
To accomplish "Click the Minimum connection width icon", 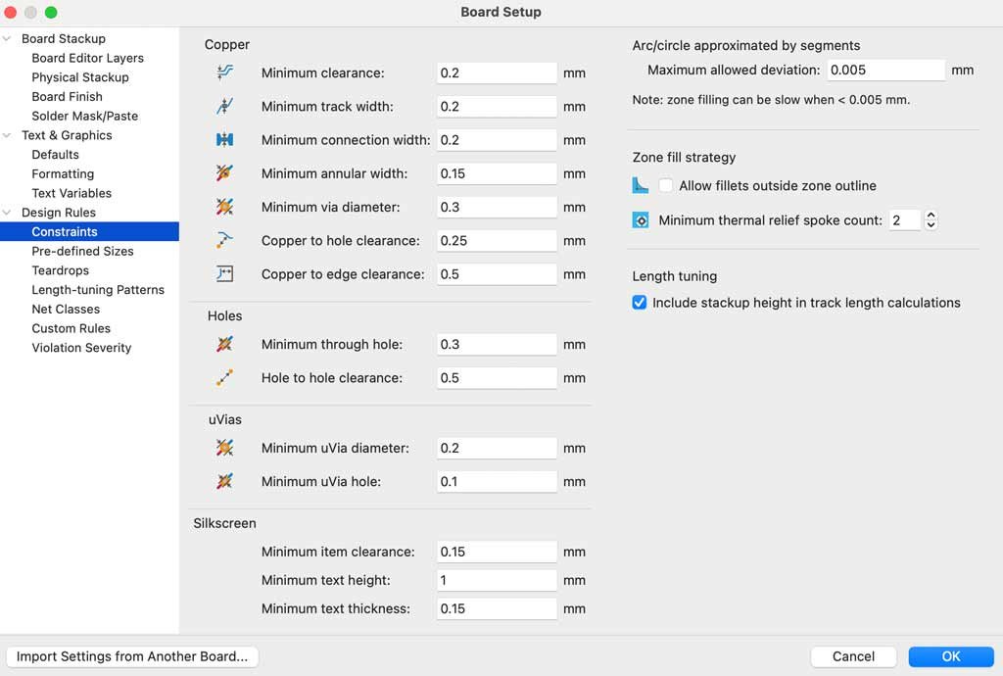I will coord(225,140).
